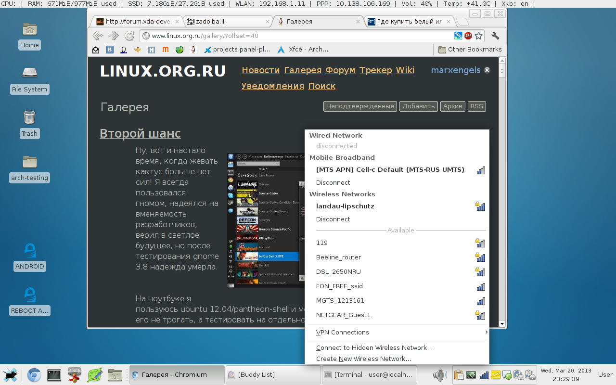Screen dimensions: 616x385
Task: Launch terminal from the panel launcher
Action: click(x=54, y=375)
